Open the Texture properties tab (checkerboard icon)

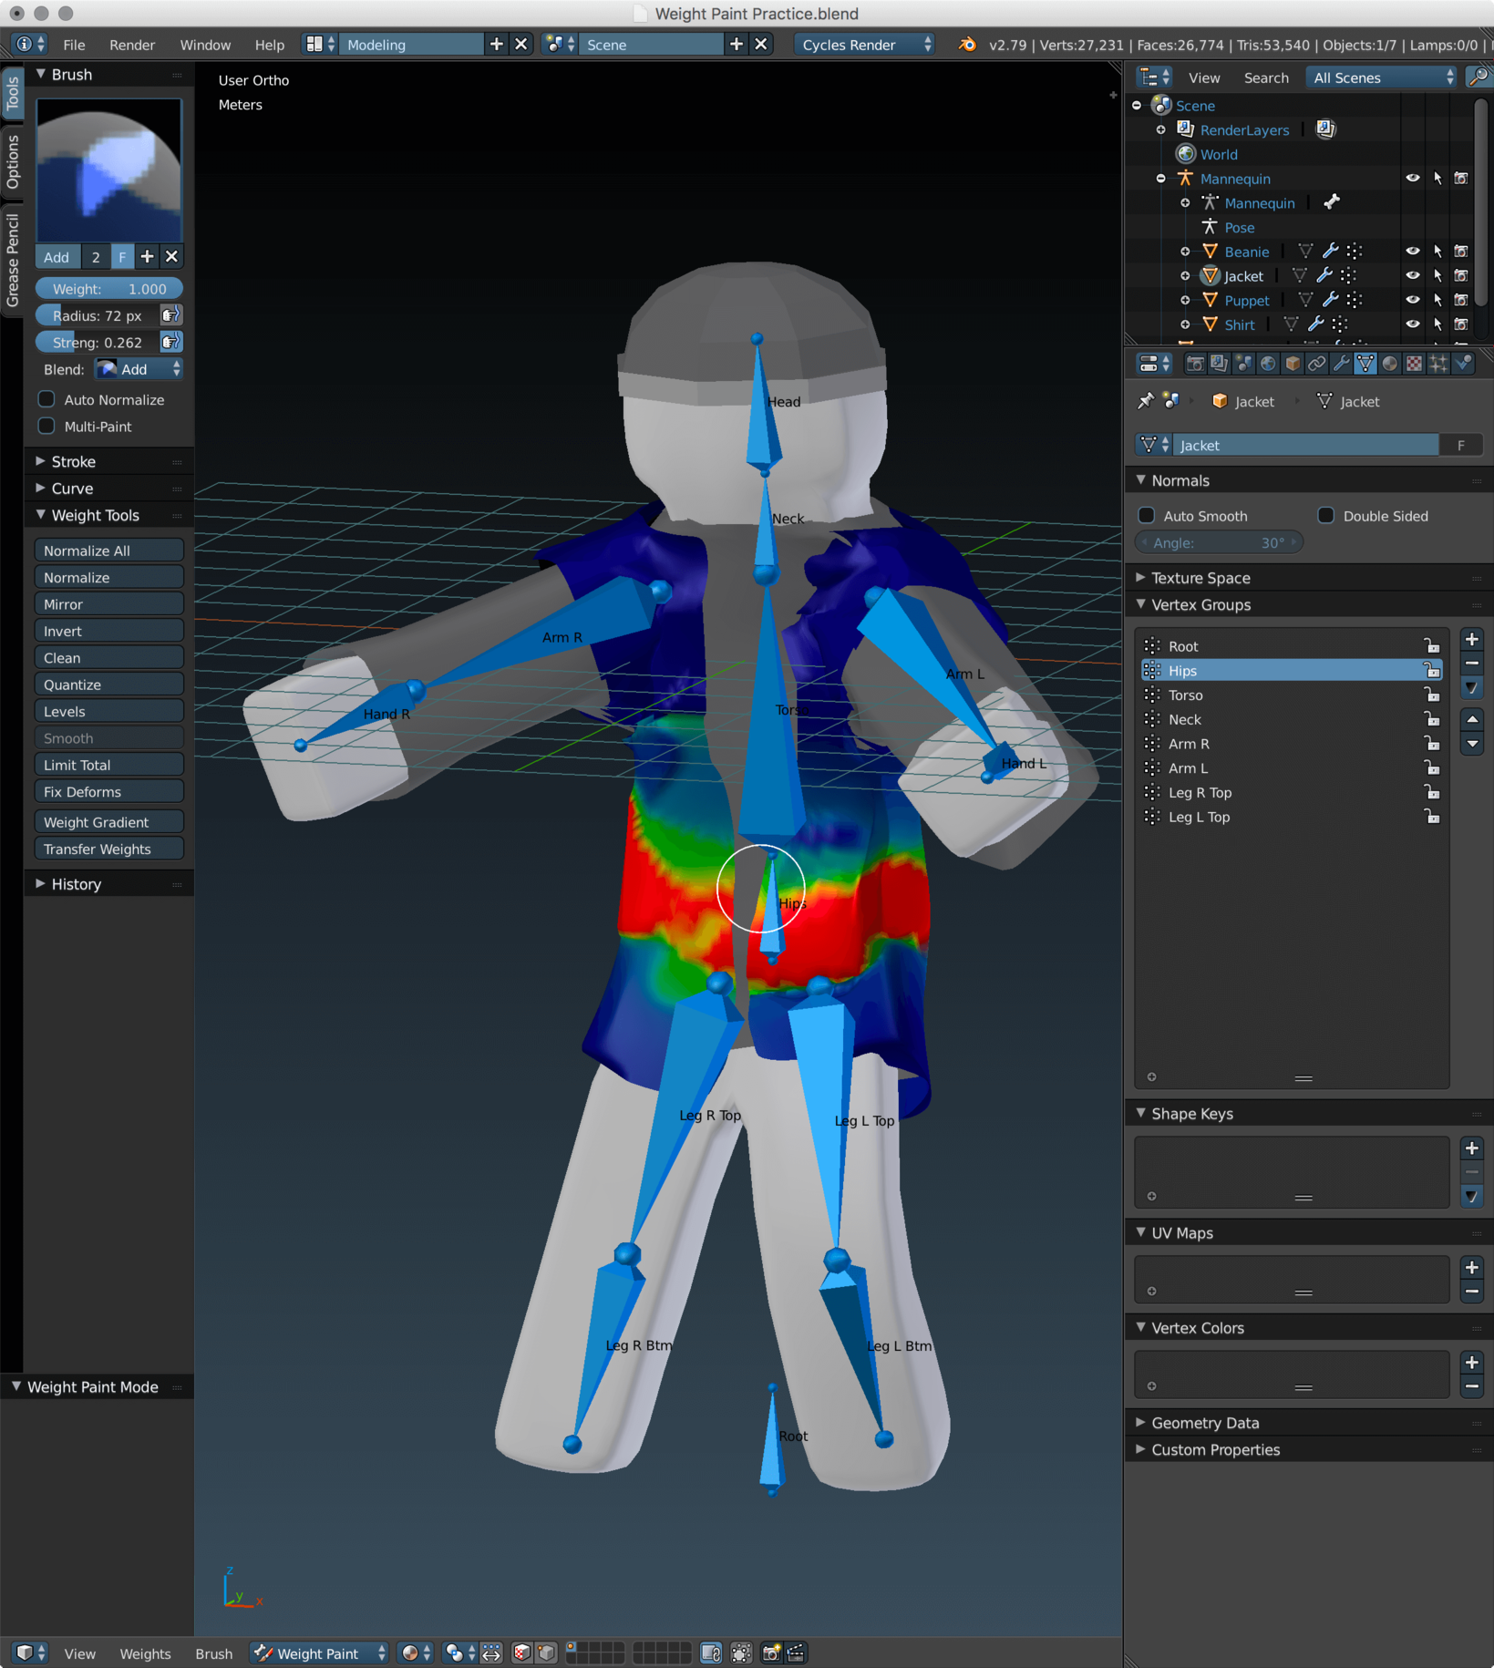click(1414, 365)
